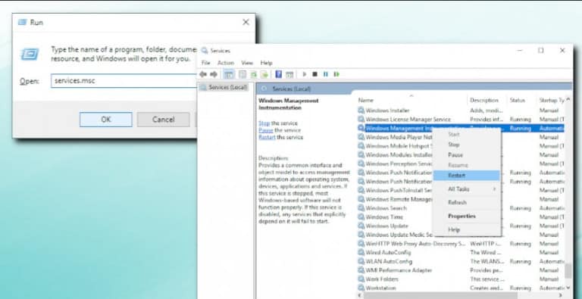
Task: Click the gear icon beside Windows Time
Action: tap(361, 217)
